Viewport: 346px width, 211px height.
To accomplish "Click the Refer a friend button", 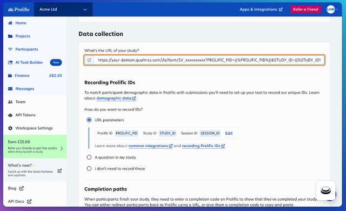I will coord(305,9).
